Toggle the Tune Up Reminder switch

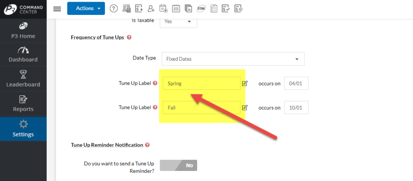[178, 165]
